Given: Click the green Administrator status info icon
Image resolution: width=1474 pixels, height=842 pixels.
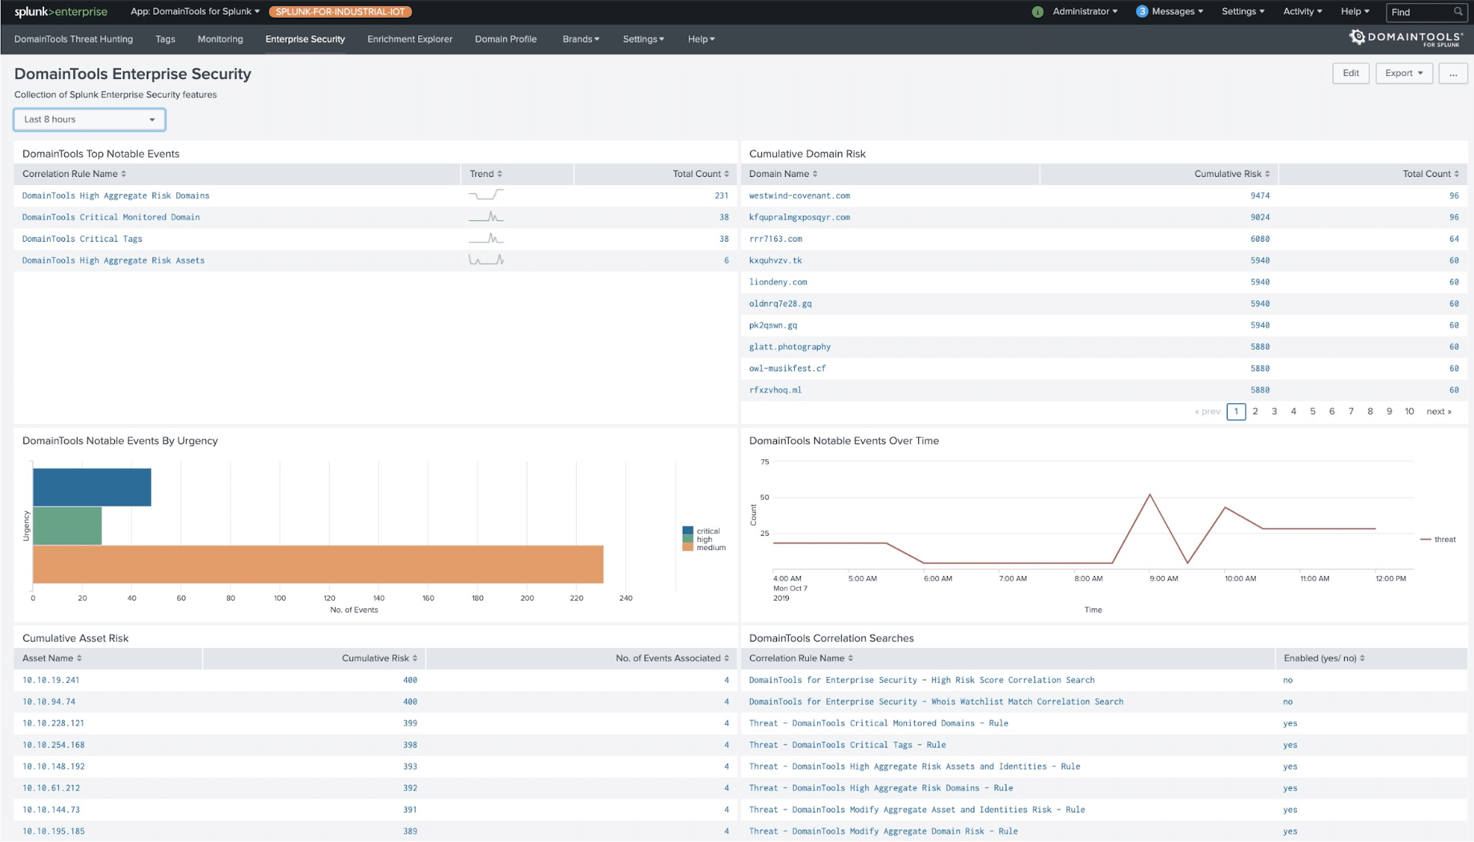Looking at the screenshot, I should pos(1037,12).
